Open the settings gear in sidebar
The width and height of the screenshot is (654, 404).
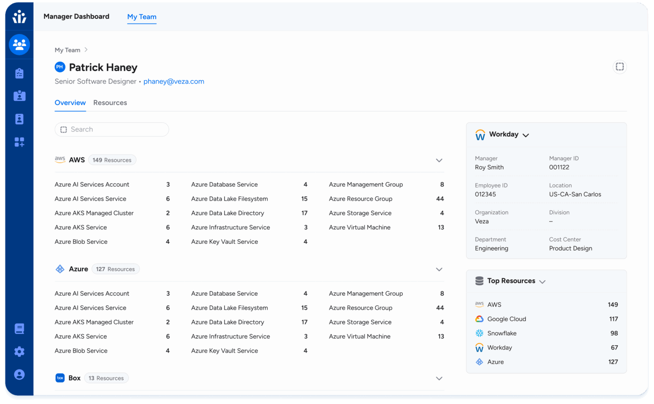pos(19,352)
